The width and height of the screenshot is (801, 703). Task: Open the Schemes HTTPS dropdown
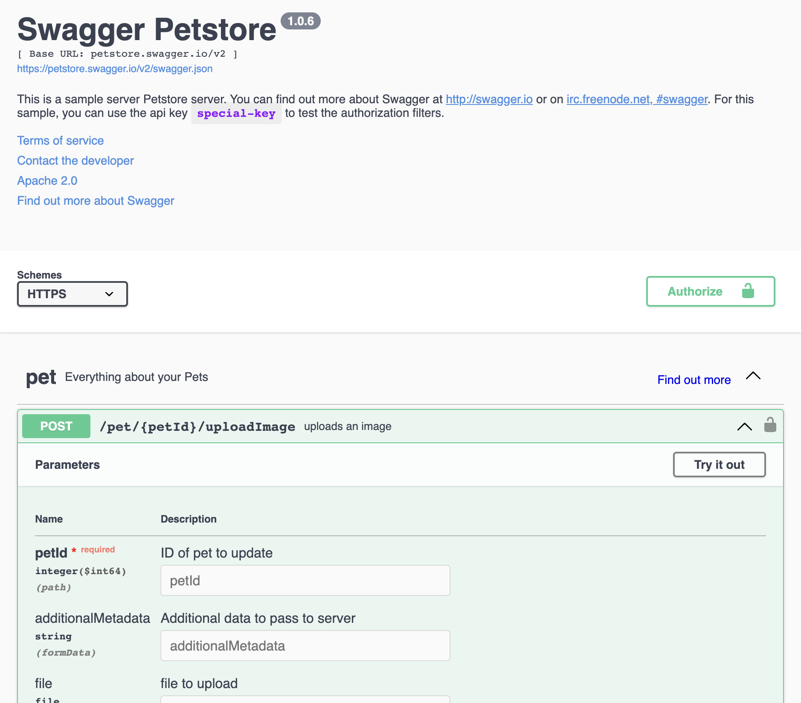(x=73, y=294)
